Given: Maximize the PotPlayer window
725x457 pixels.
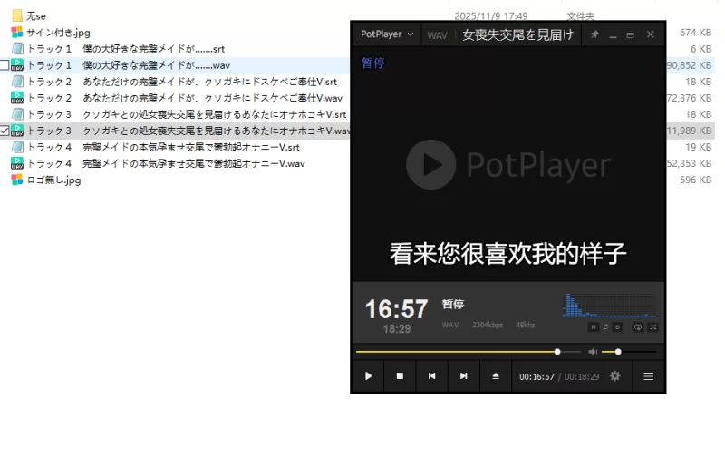Looking at the screenshot, I should [x=630, y=35].
